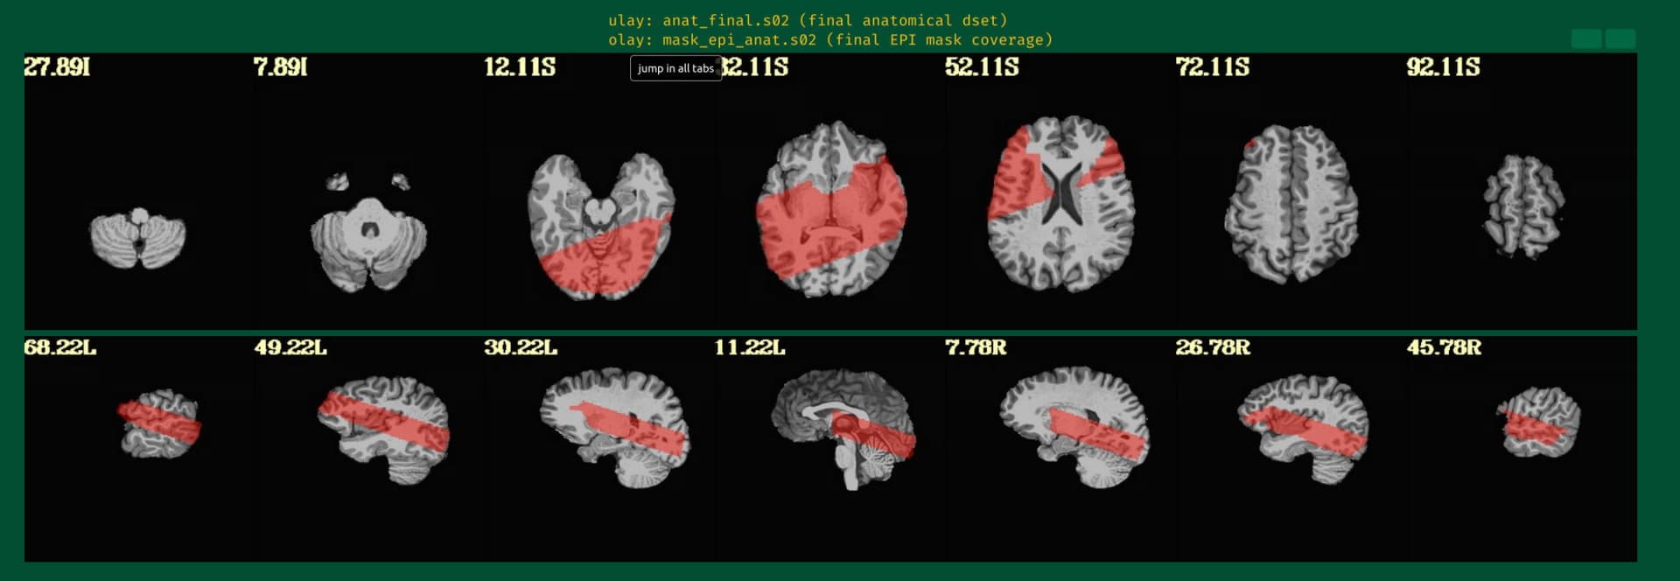
Task: Open the sagittal slice labeled 45.78R
Action: coord(1539,423)
